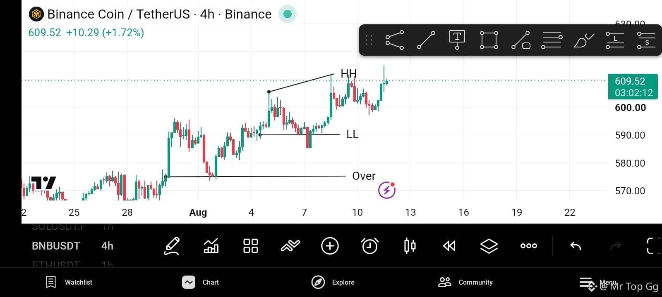This screenshot has width=662, height=297.
Task: Select the line-with-shape tool
Action: click(x=520, y=40)
